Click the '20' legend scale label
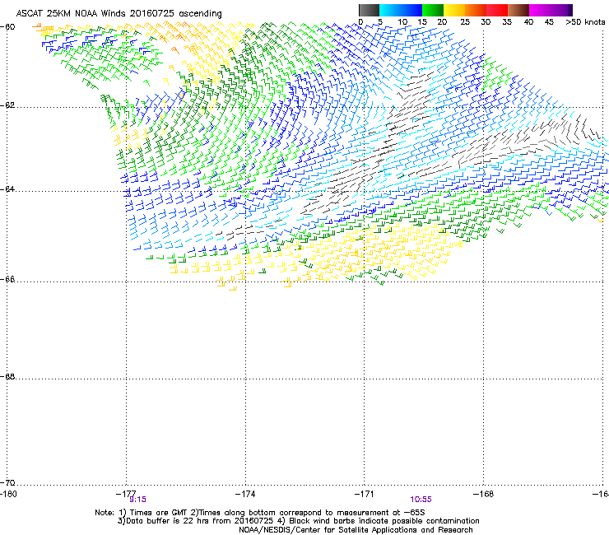Viewport: 609px width, 535px height. [443, 21]
